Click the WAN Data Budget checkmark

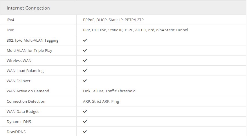[85, 111]
